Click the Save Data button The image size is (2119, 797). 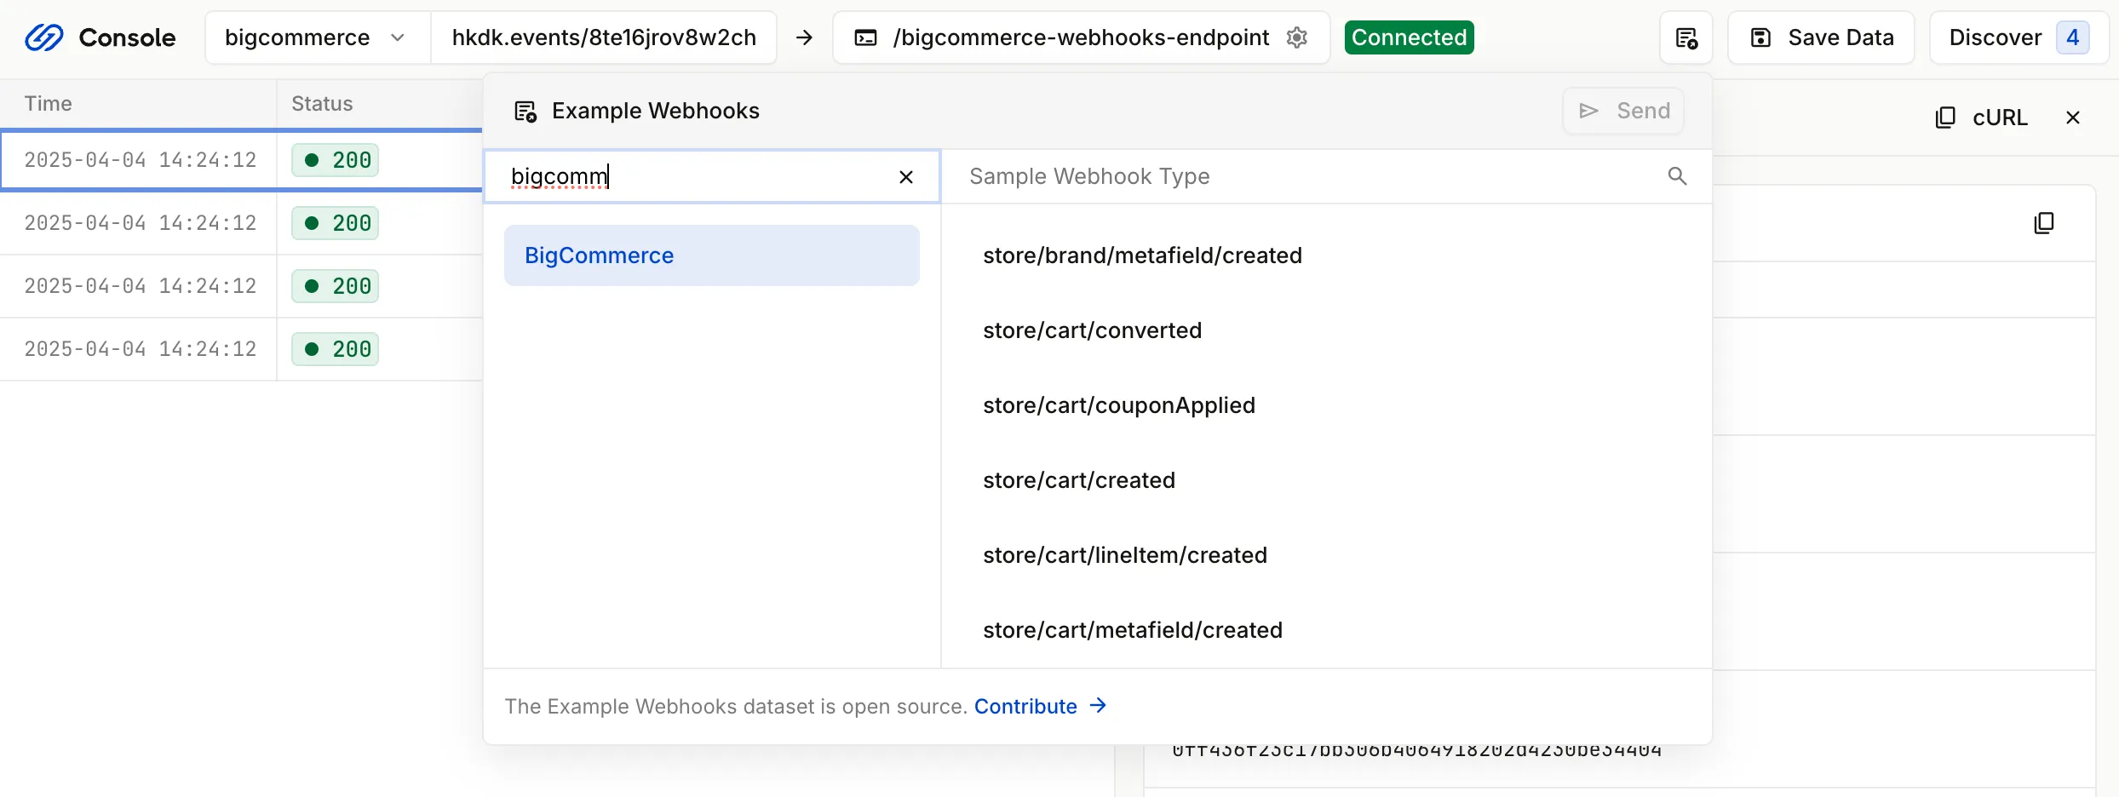tap(1821, 37)
